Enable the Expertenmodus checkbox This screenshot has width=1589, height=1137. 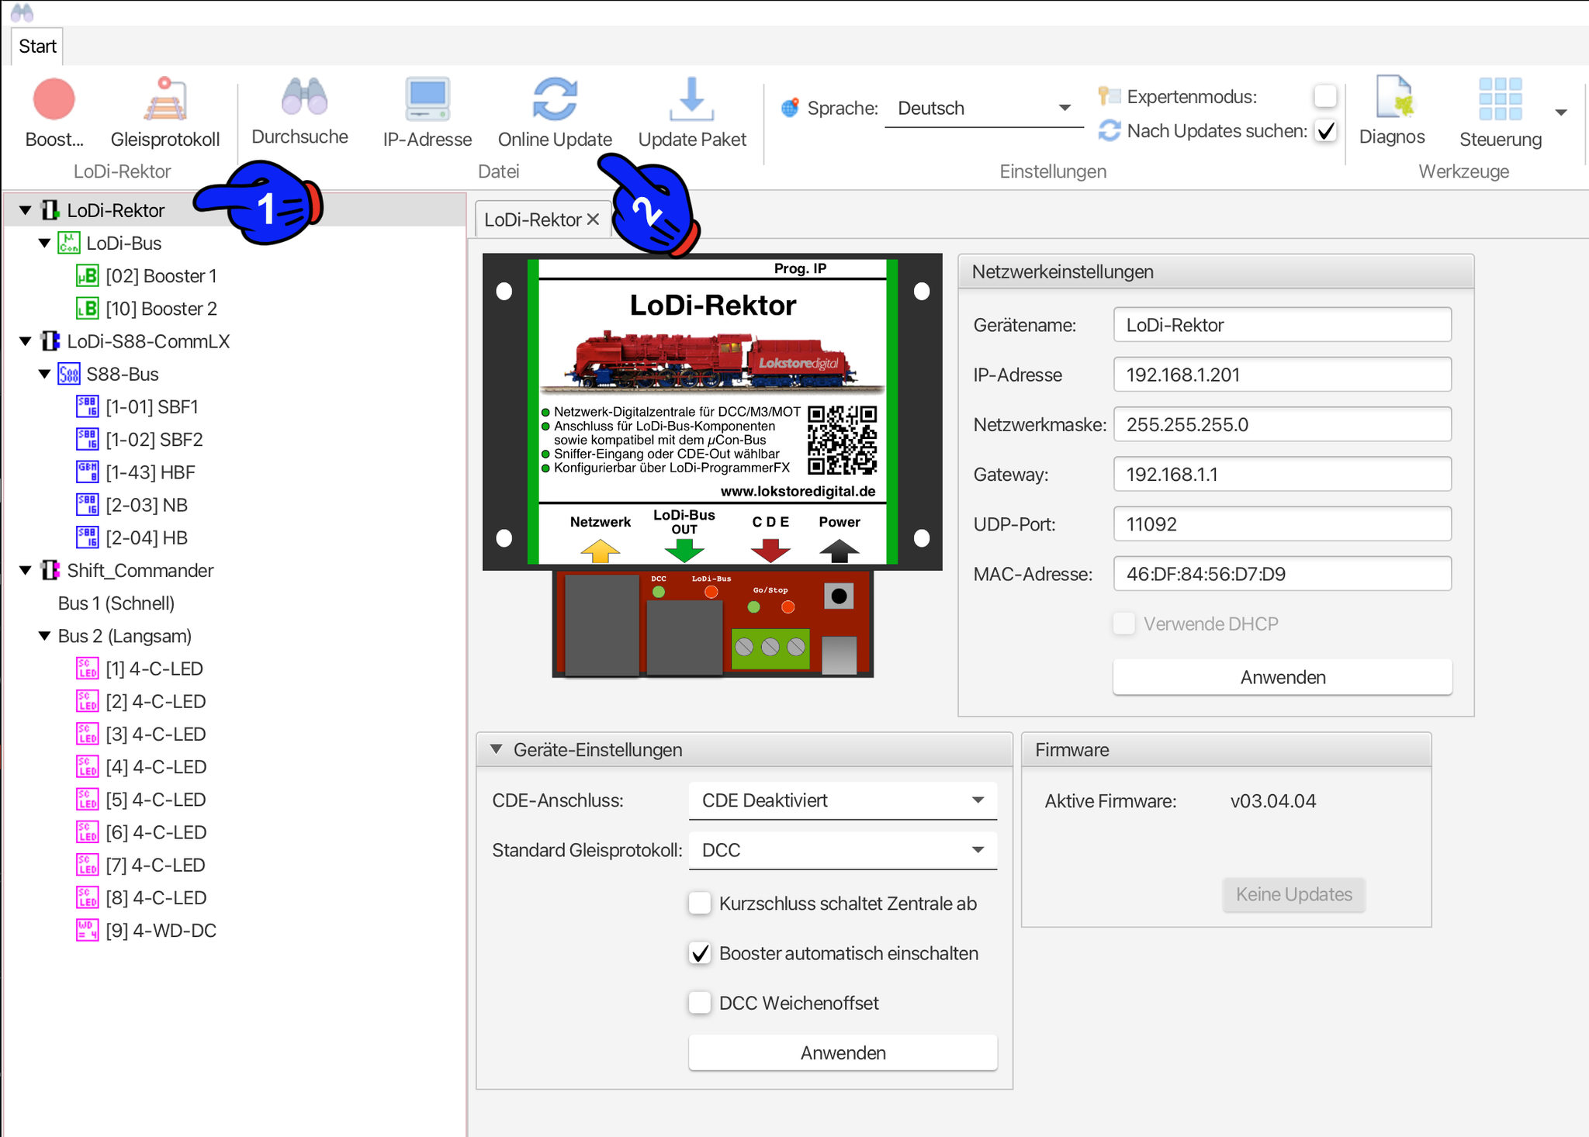click(x=1325, y=96)
